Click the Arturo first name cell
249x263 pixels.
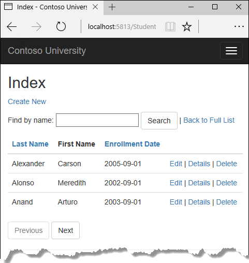coord(68,202)
